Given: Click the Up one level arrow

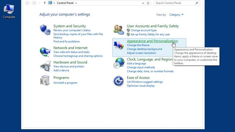Looking at the screenshot, I should coord(44,3).
